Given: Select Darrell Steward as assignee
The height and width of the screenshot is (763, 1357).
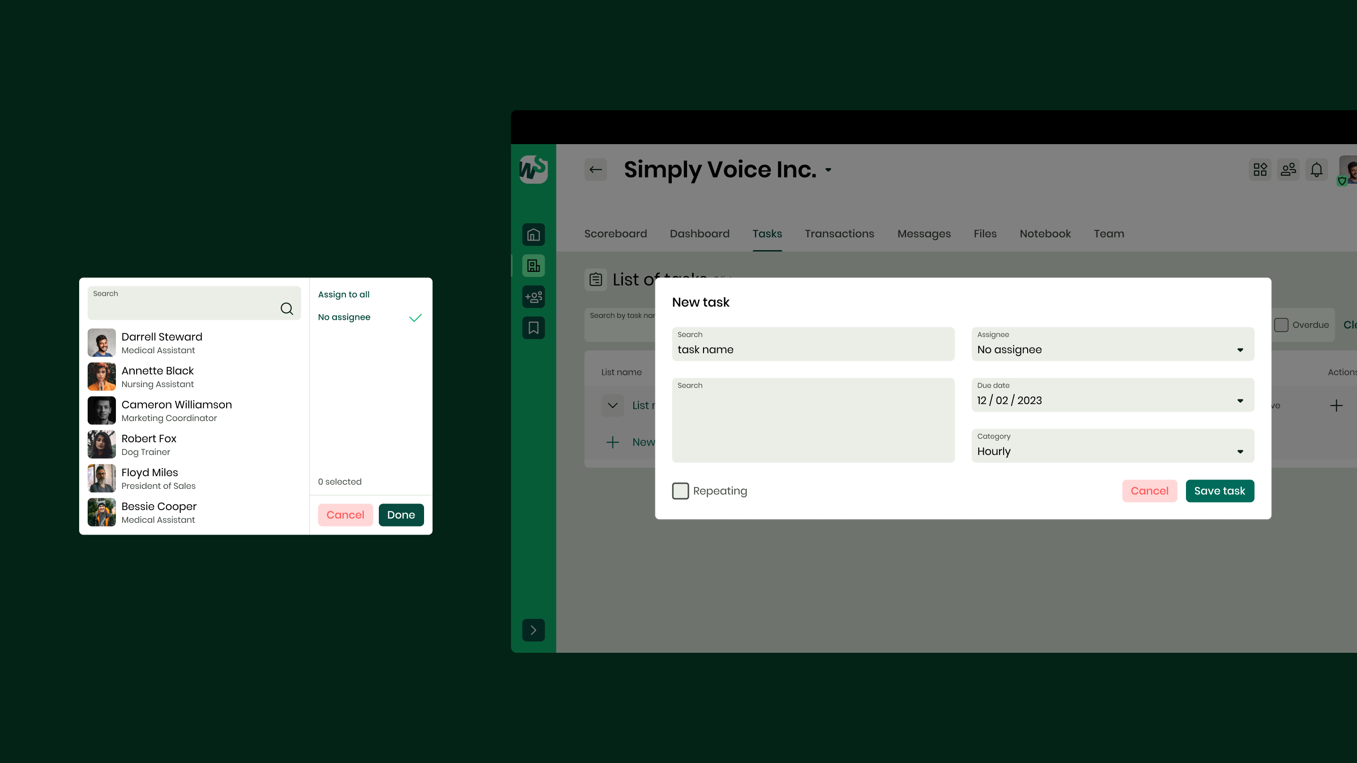Looking at the screenshot, I should pyautogui.click(x=194, y=343).
